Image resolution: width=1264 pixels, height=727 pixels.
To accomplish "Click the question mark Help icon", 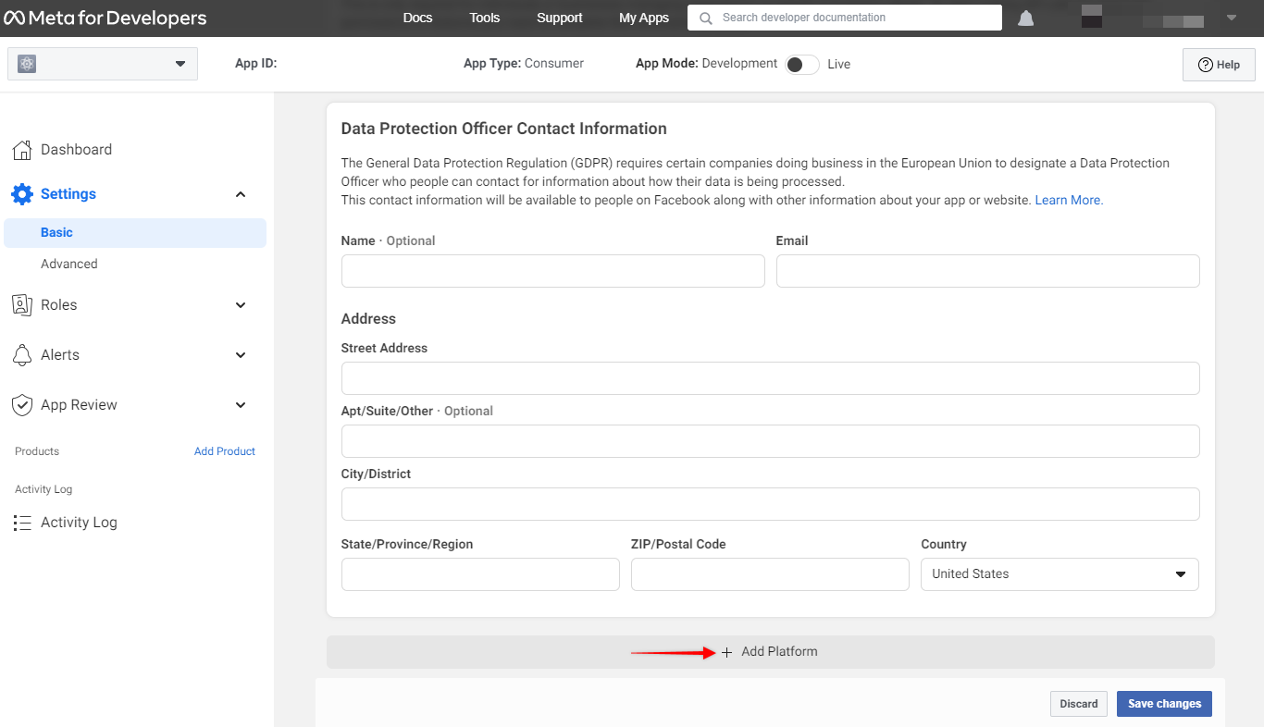I will (x=1205, y=65).
